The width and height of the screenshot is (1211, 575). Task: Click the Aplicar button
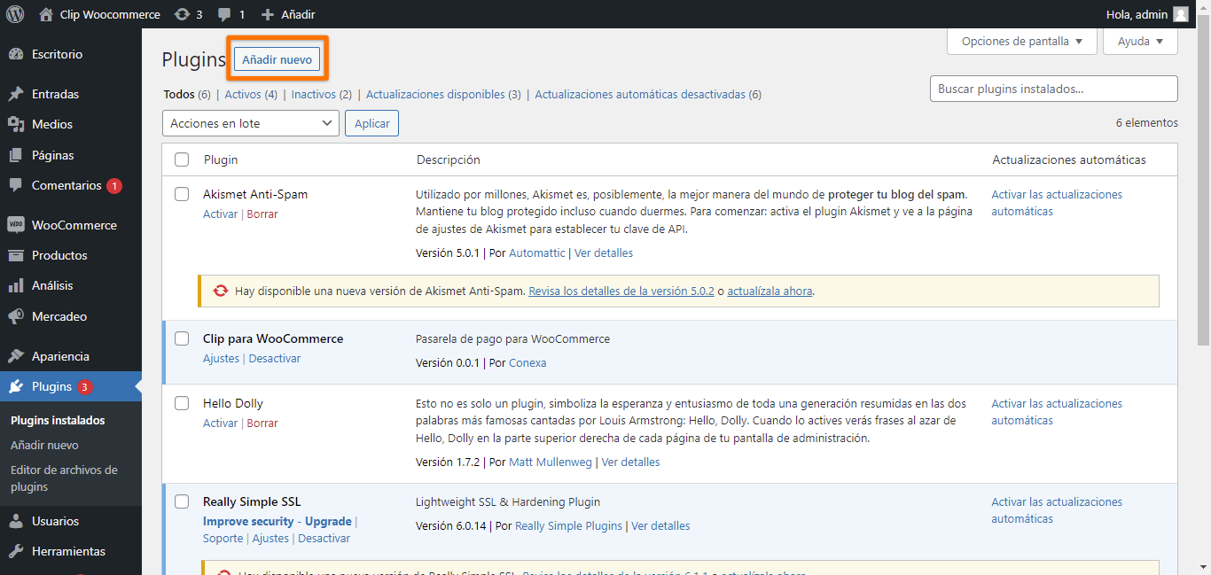click(x=372, y=123)
